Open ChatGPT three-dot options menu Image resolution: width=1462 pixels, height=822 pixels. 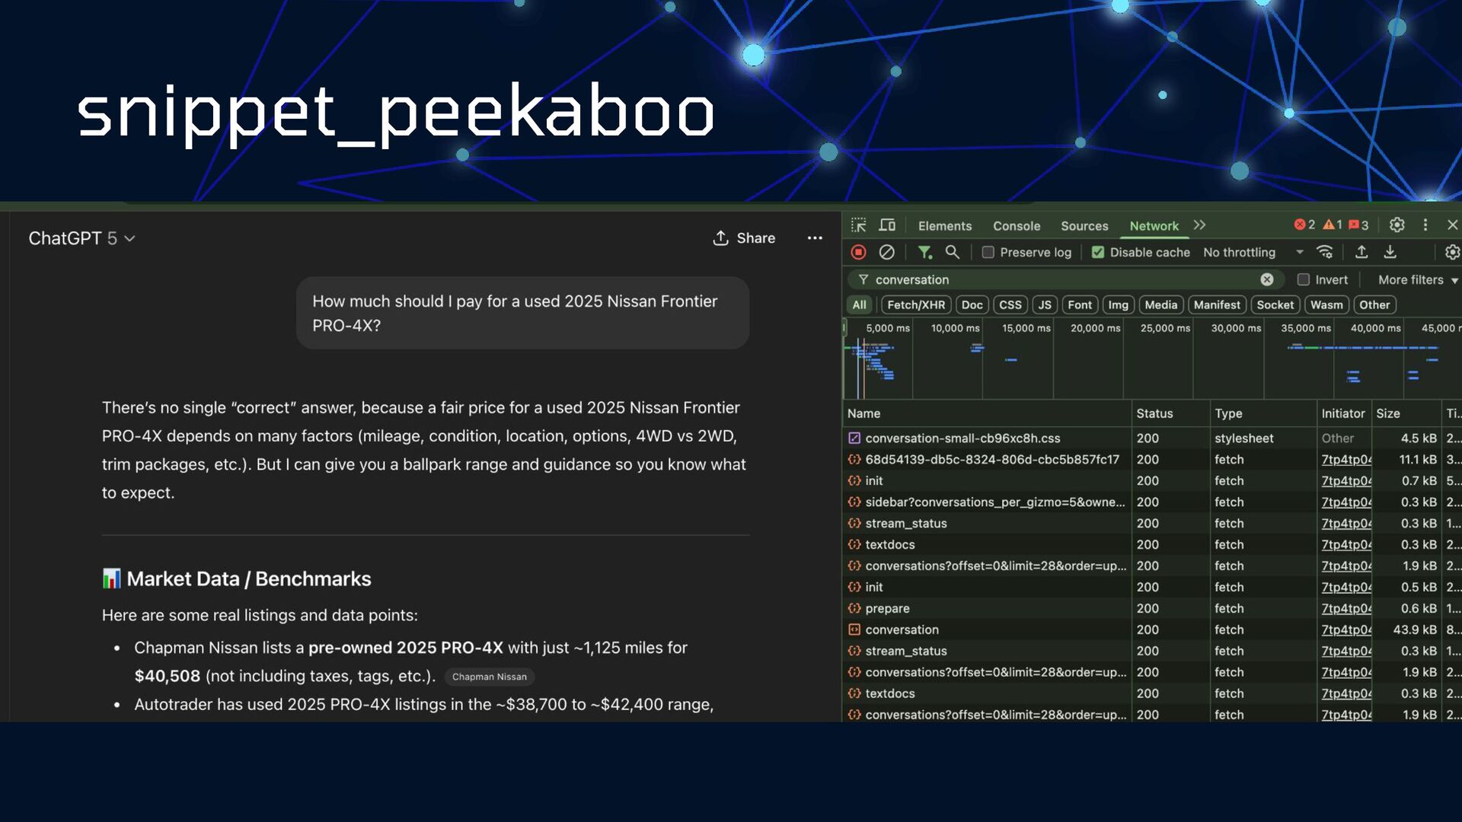pyautogui.click(x=815, y=238)
